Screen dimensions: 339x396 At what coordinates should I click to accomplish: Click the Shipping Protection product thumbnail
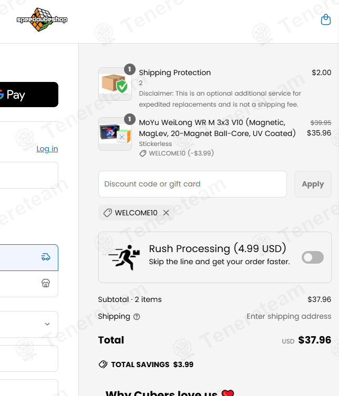pyautogui.click(x=115, y=84)
